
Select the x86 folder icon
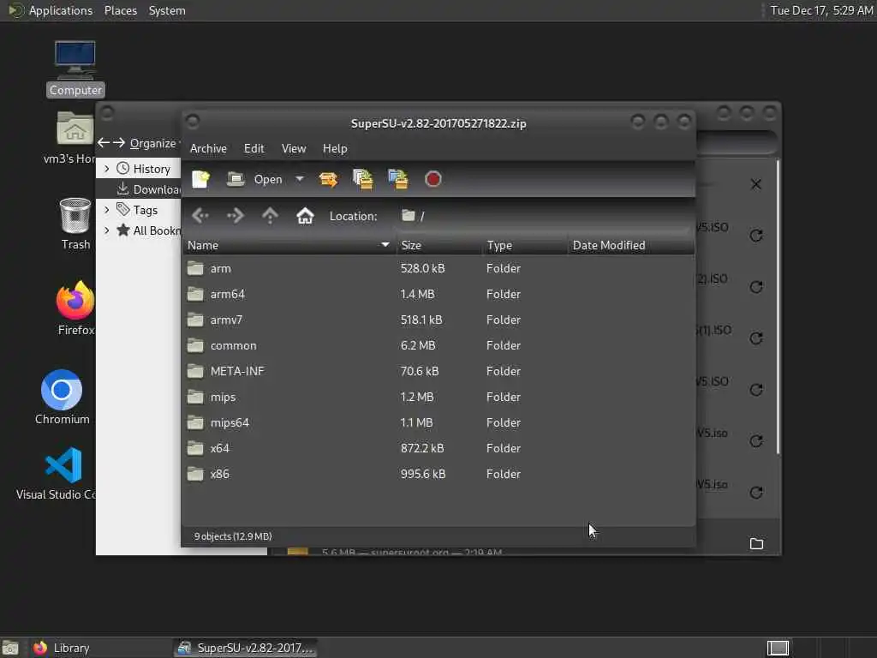click(195, 474)
